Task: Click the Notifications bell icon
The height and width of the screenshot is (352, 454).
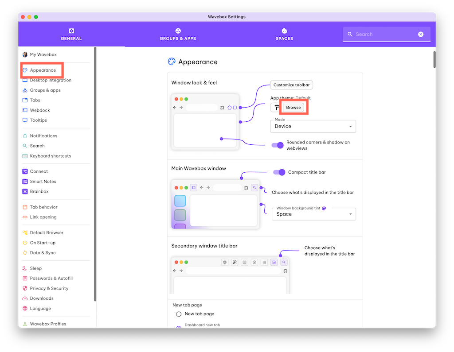Action: pyautogui.click(x=25, y=135)
